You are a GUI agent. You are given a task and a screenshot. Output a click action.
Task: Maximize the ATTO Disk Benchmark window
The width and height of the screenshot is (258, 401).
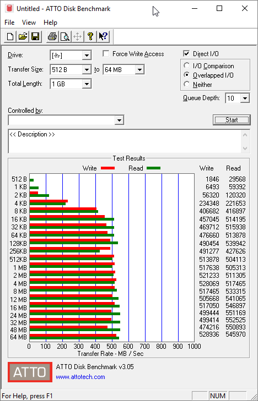coord(219,8)
